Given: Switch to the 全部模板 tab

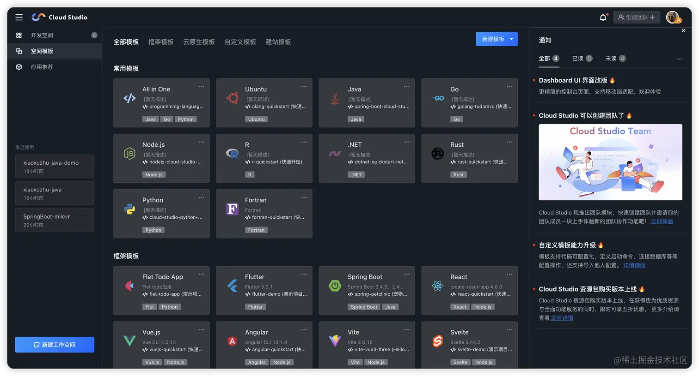Looking at the screenshot, I should [x=126, y=42].
